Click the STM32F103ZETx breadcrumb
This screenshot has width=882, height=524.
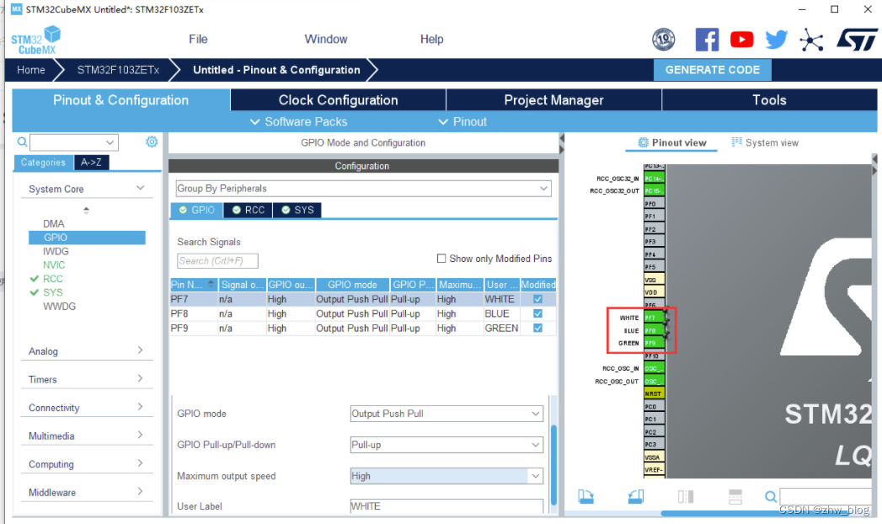click(x=118, y=70)
